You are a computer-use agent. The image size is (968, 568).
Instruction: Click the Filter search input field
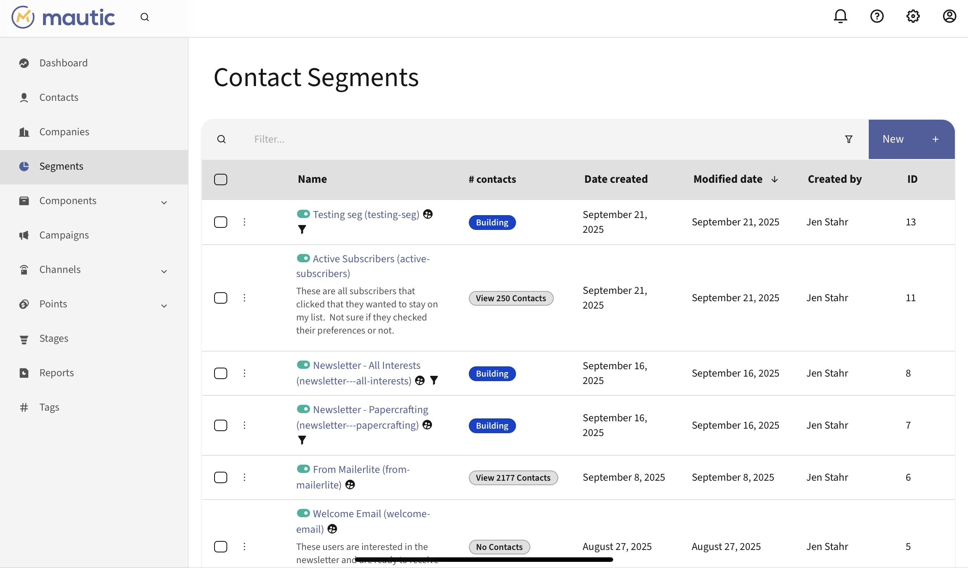click(x=533, y=139)
